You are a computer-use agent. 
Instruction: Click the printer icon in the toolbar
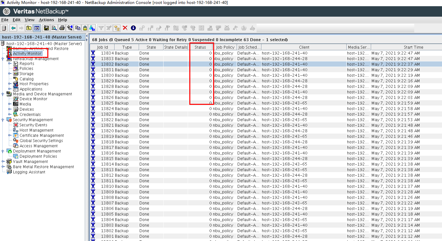pyautogui.click(x=62, y=28)
